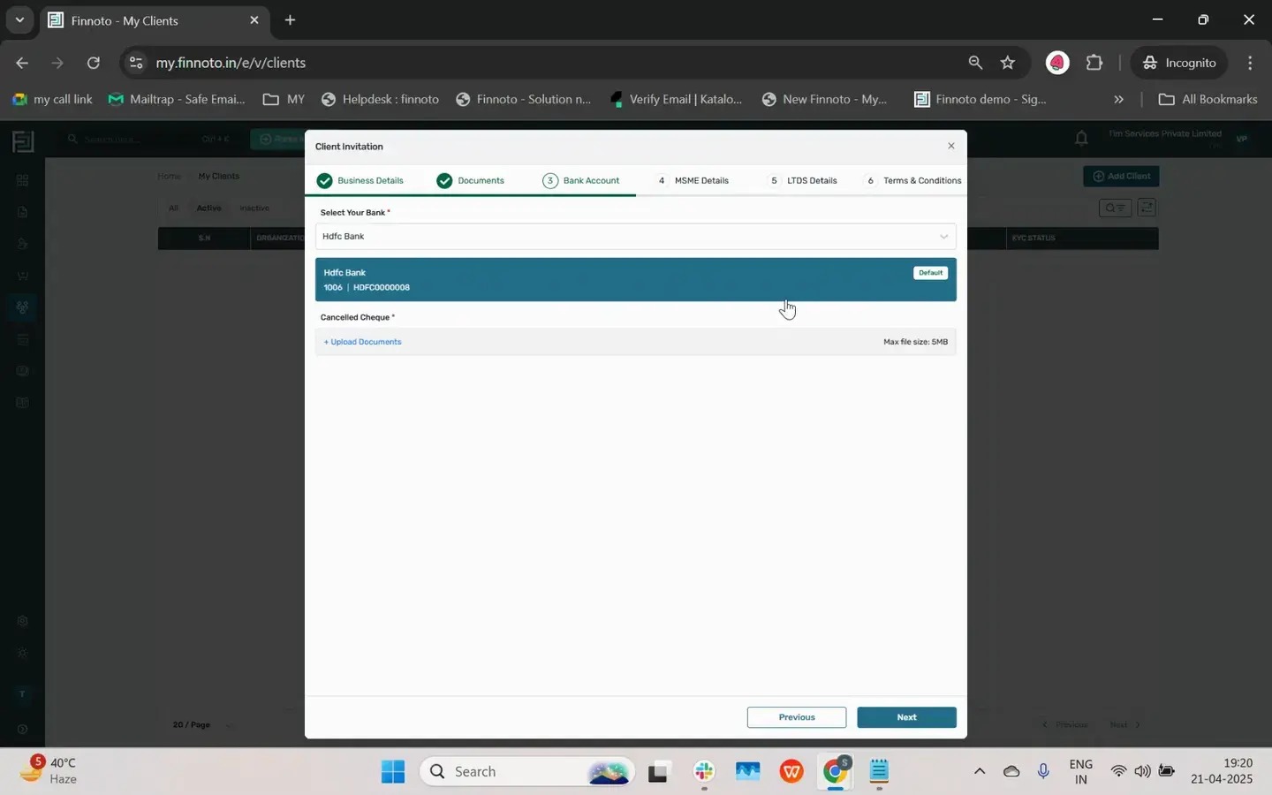
Task: Expand the Select Your Bank dropdown
Action: click(x=635, y=236)
